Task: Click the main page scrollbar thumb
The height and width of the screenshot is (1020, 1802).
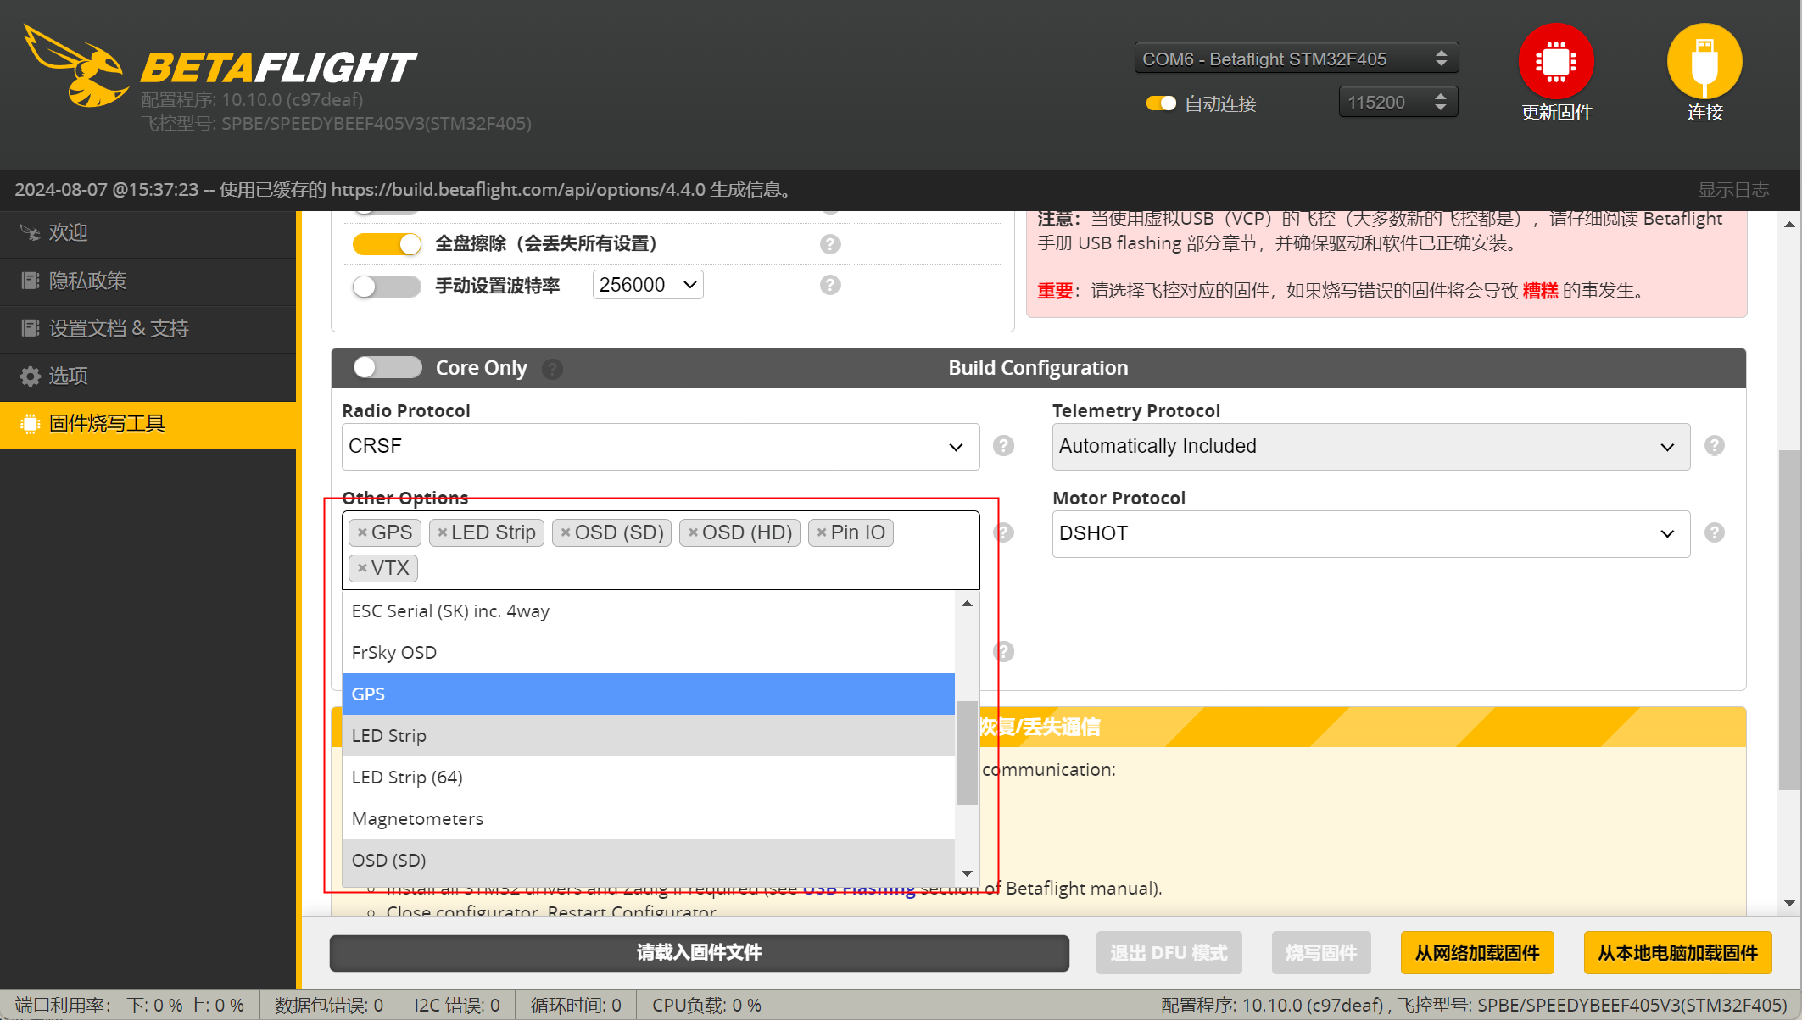Action: click(1789, 620)
